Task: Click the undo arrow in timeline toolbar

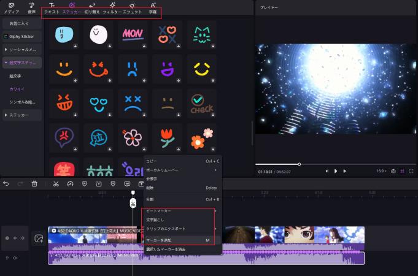Action: pos(6,183)
